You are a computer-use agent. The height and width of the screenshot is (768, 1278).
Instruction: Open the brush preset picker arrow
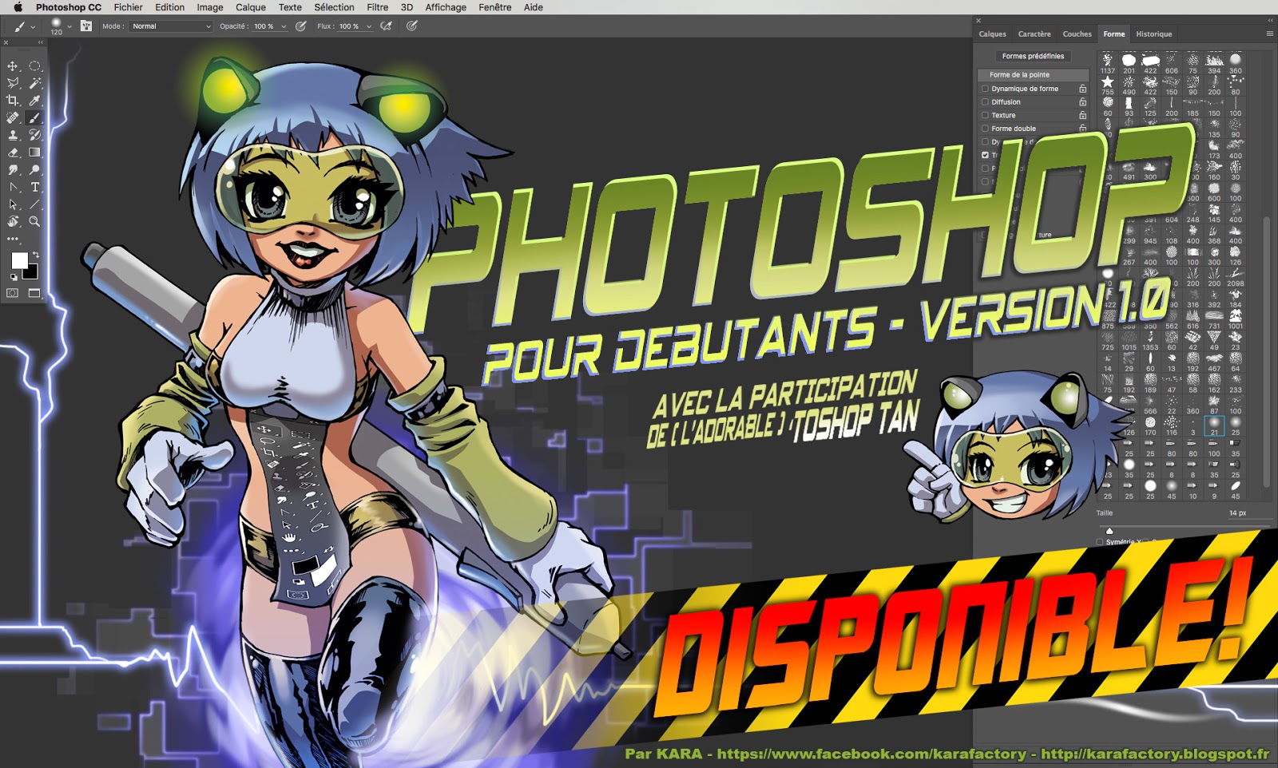pyautogui.click(x=69, y=26)
